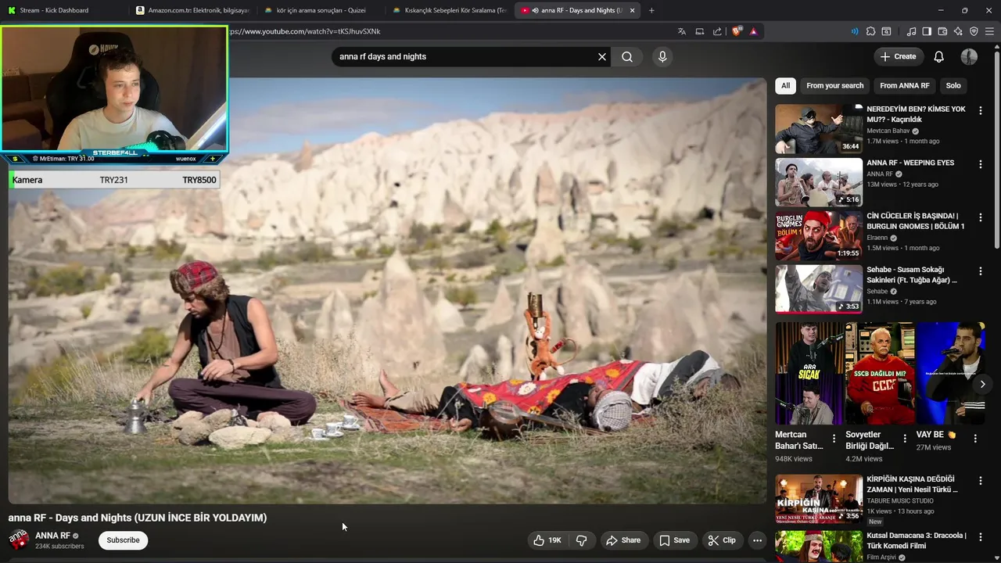Select the Solo filter chip
The width and height of the screenshot is (1001, 563).
pyautogui.click(x=953, y=86)
